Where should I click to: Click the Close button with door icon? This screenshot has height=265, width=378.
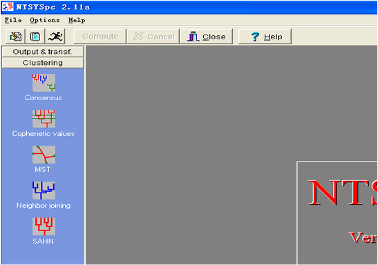click(207, 37)
